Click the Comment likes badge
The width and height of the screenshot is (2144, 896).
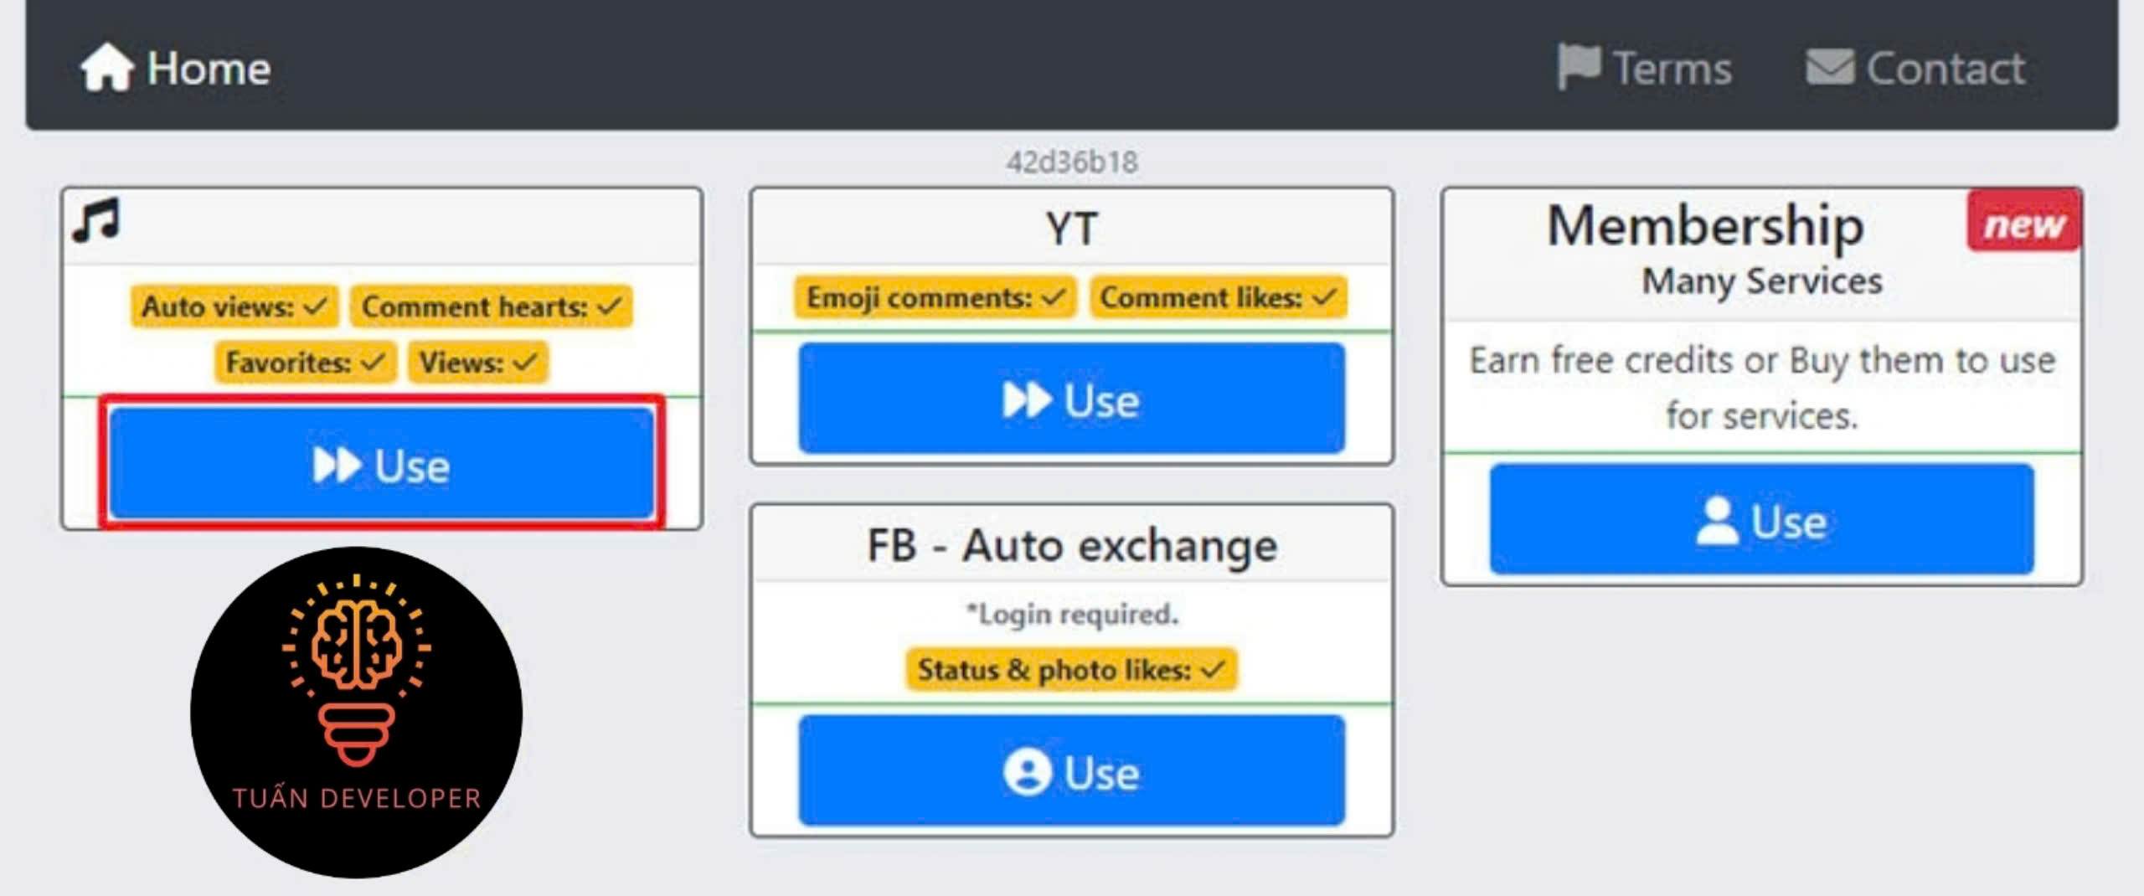pyautogui.click(x=1218, y=297)
